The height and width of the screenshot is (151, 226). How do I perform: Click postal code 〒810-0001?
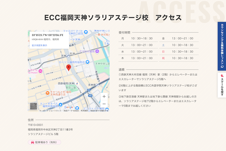[x=35, y=125]
